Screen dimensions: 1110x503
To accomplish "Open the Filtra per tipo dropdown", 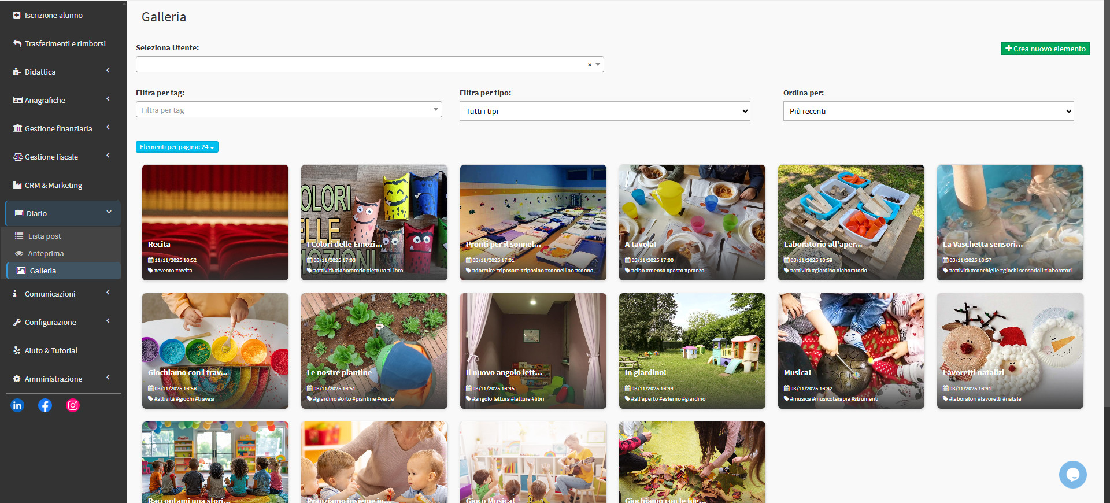I will [604, 111].
